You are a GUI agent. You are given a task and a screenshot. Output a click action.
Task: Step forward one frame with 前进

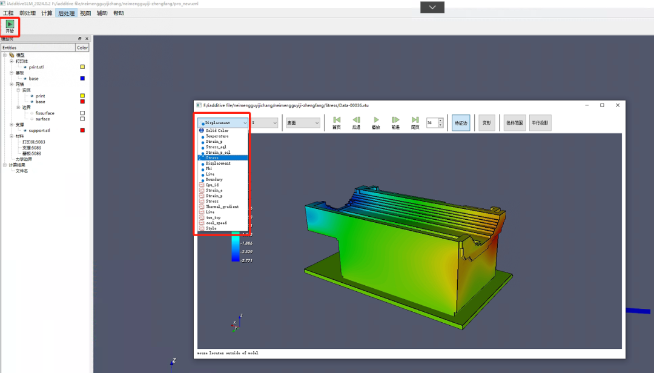[x=395, y=123]
